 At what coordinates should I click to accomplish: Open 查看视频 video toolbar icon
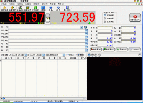[20, 8]
